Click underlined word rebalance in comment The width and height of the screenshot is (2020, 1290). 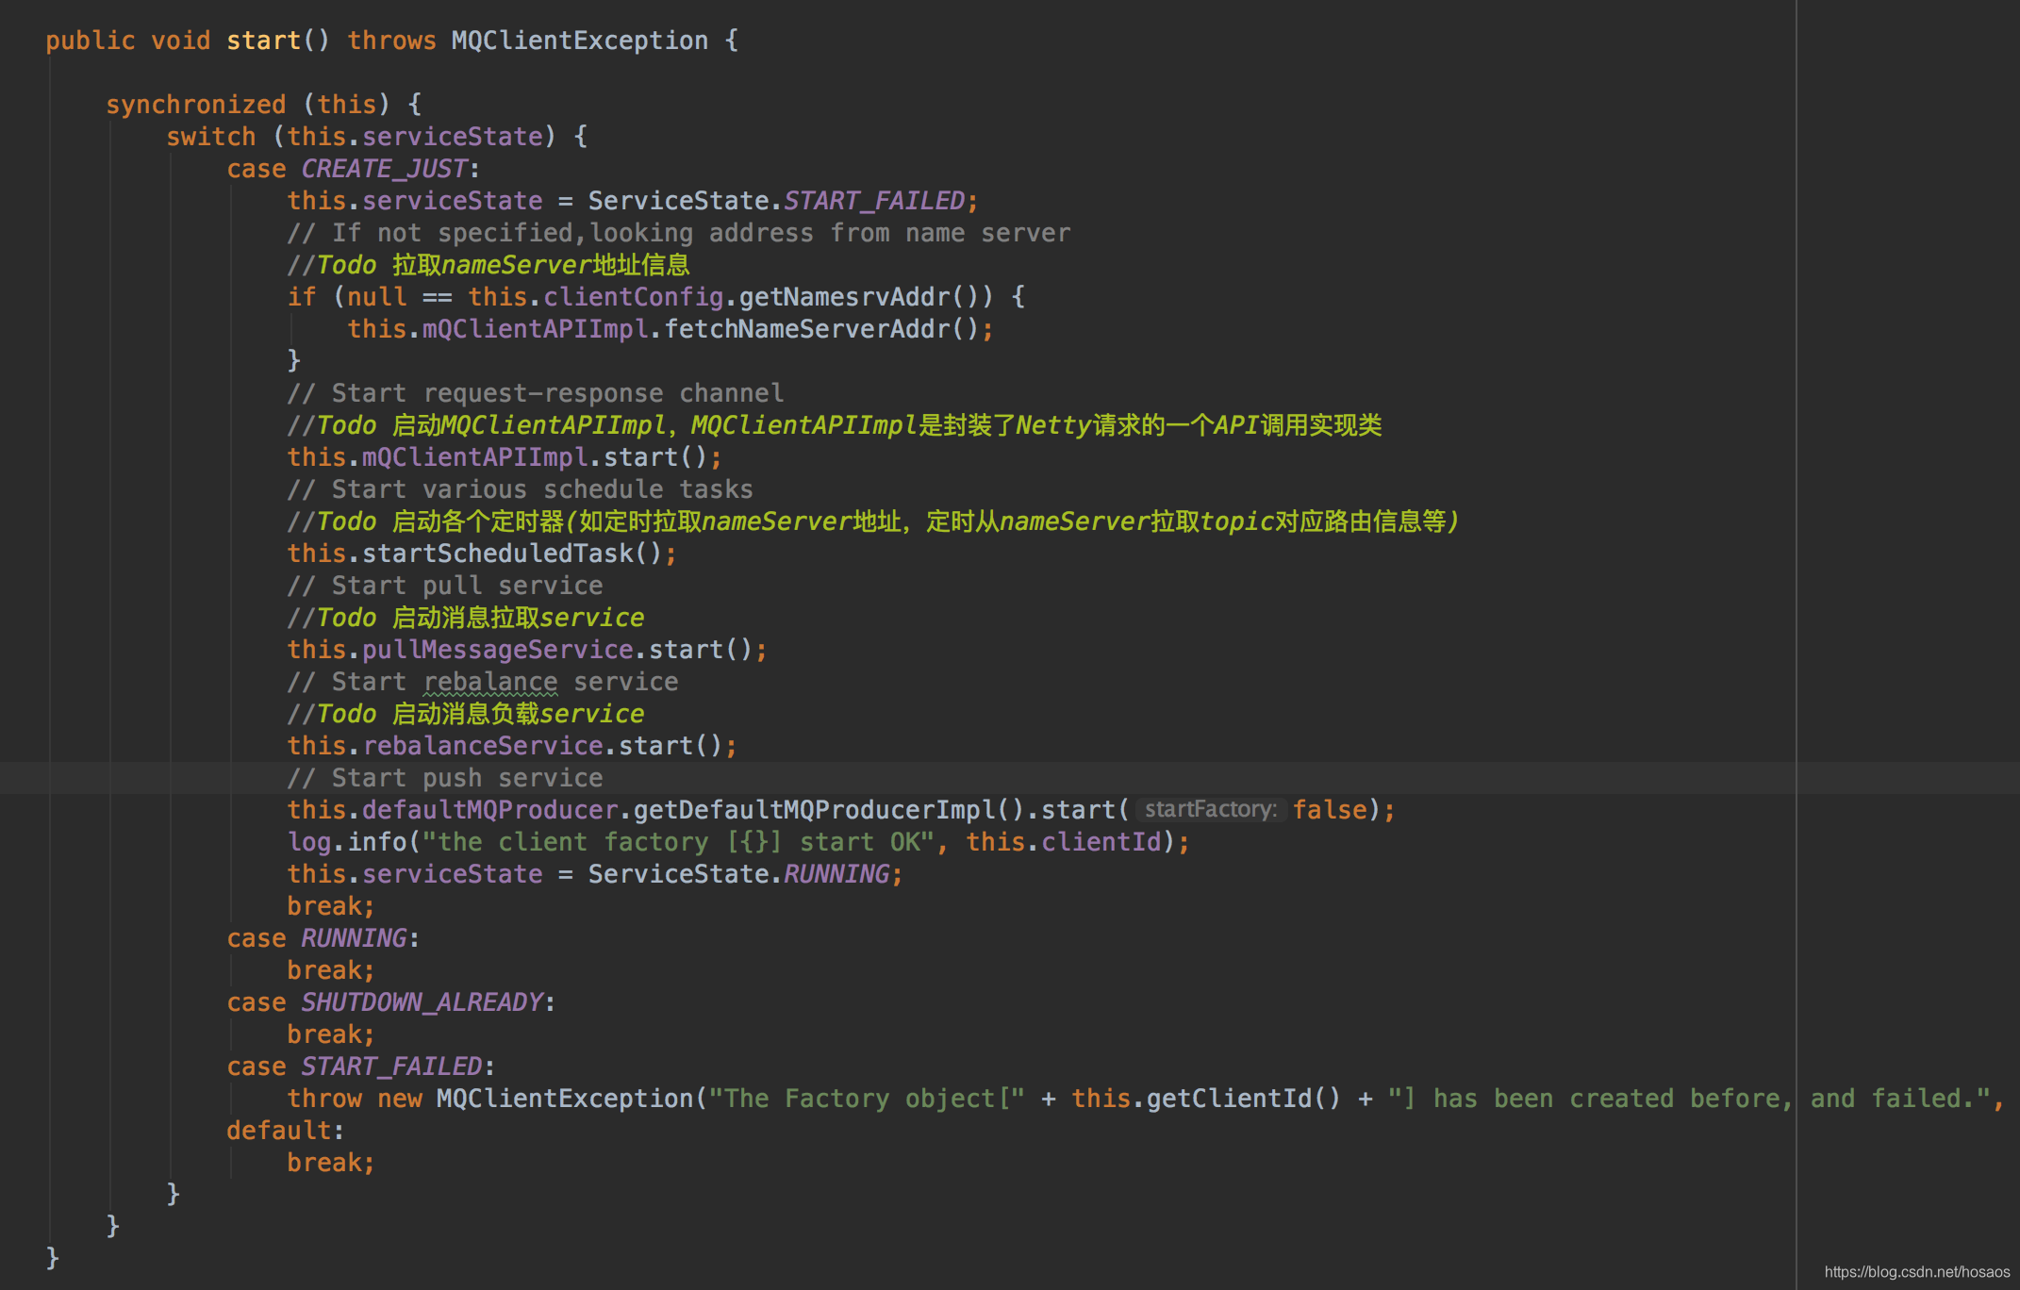pyautogui.click(x=490, y=682)
